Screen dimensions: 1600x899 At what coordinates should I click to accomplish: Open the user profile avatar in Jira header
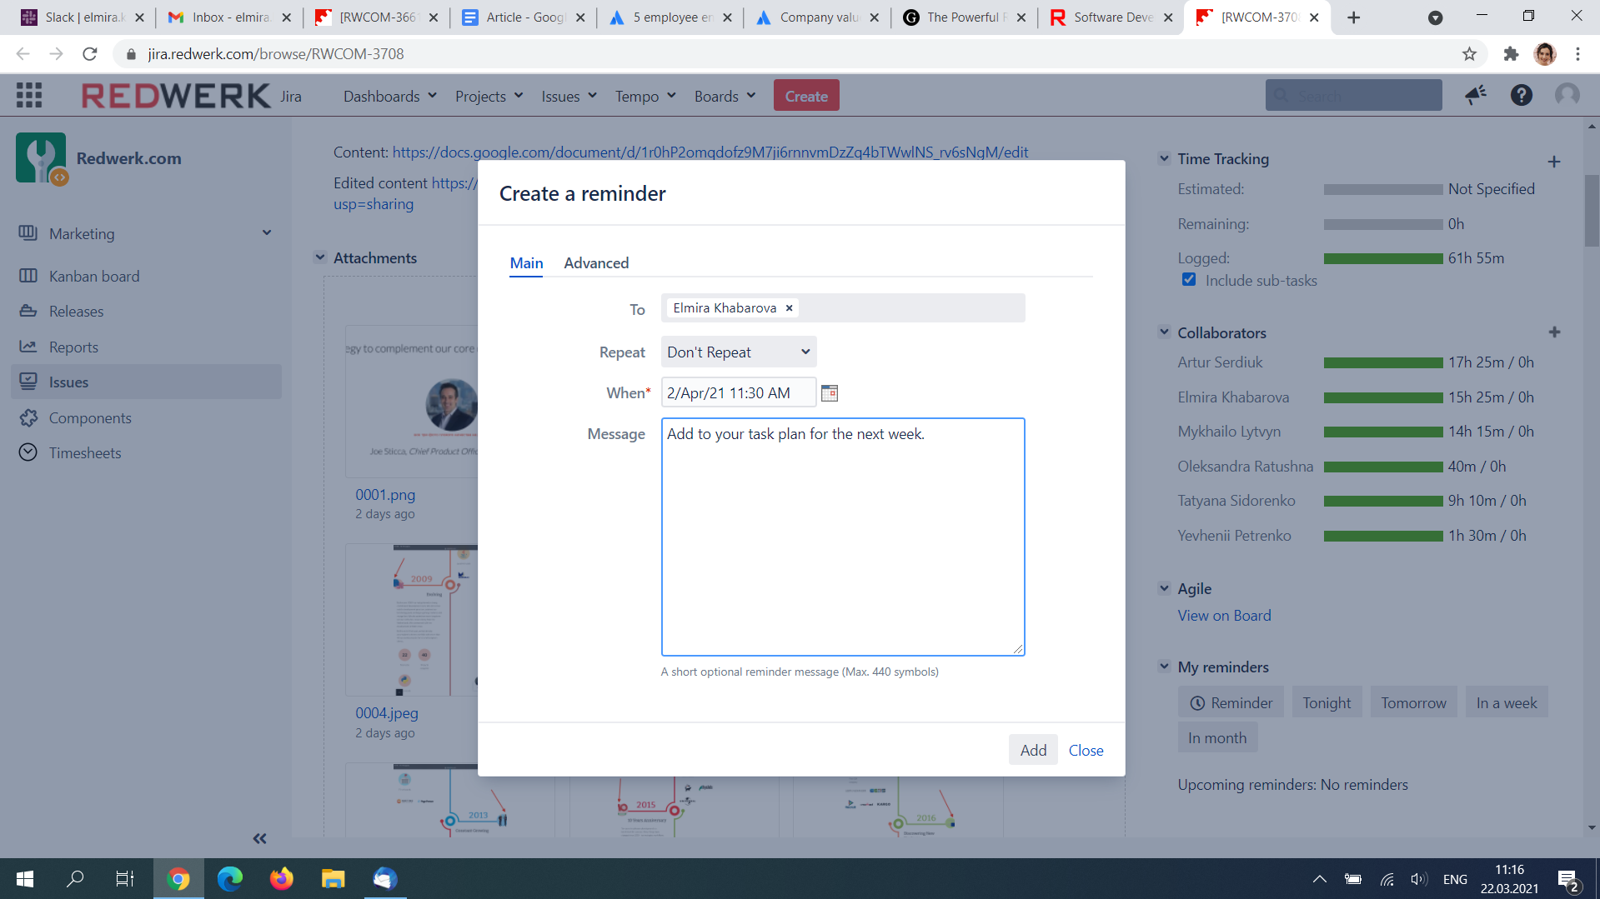1567,95
